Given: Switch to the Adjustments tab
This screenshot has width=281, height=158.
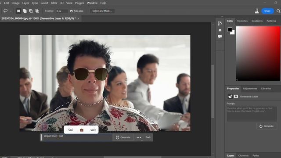Looking at the screenshot, I should pyautogui.click(x=250, y=89).
